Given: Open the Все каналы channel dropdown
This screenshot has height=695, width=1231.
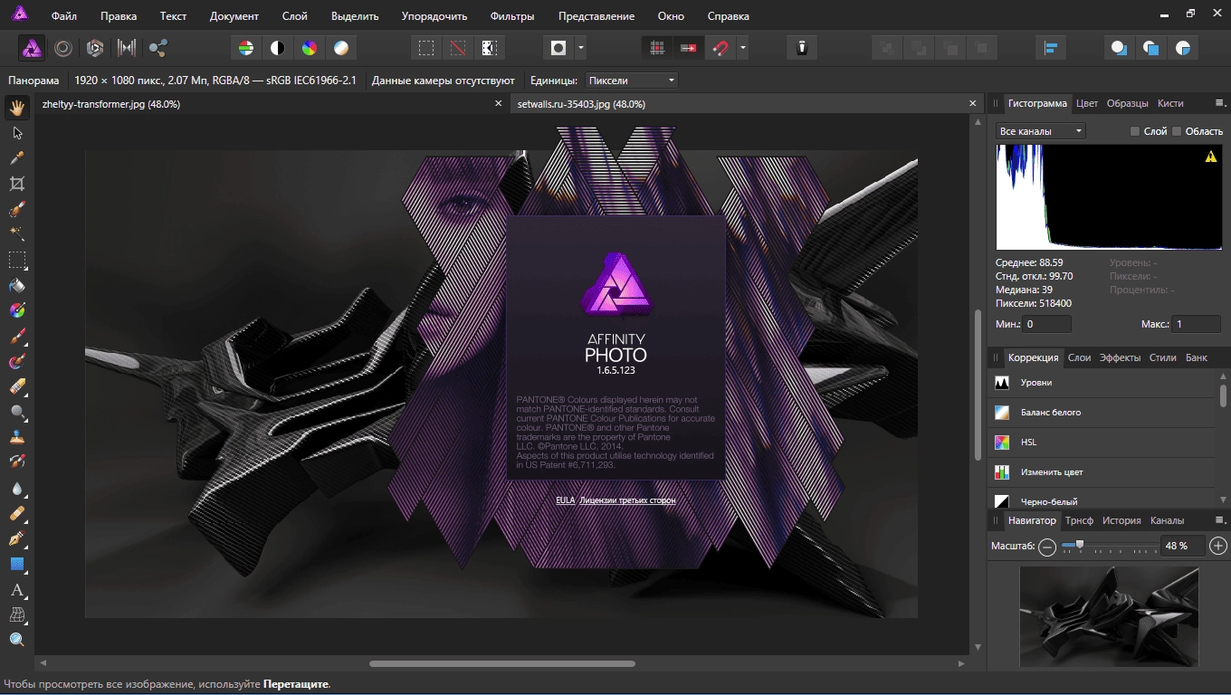Looking at the screenshot, I should 1040,131.
